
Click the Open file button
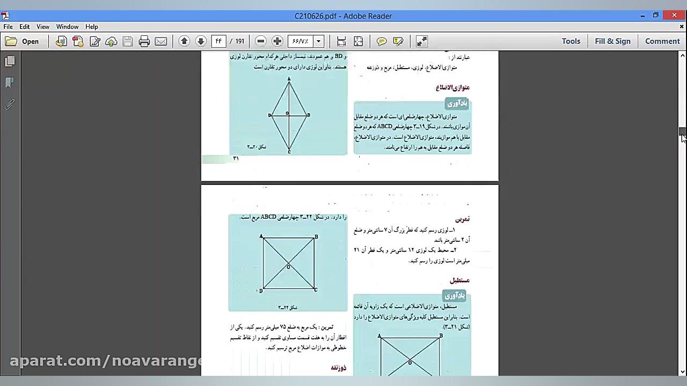tap(23, 41)
